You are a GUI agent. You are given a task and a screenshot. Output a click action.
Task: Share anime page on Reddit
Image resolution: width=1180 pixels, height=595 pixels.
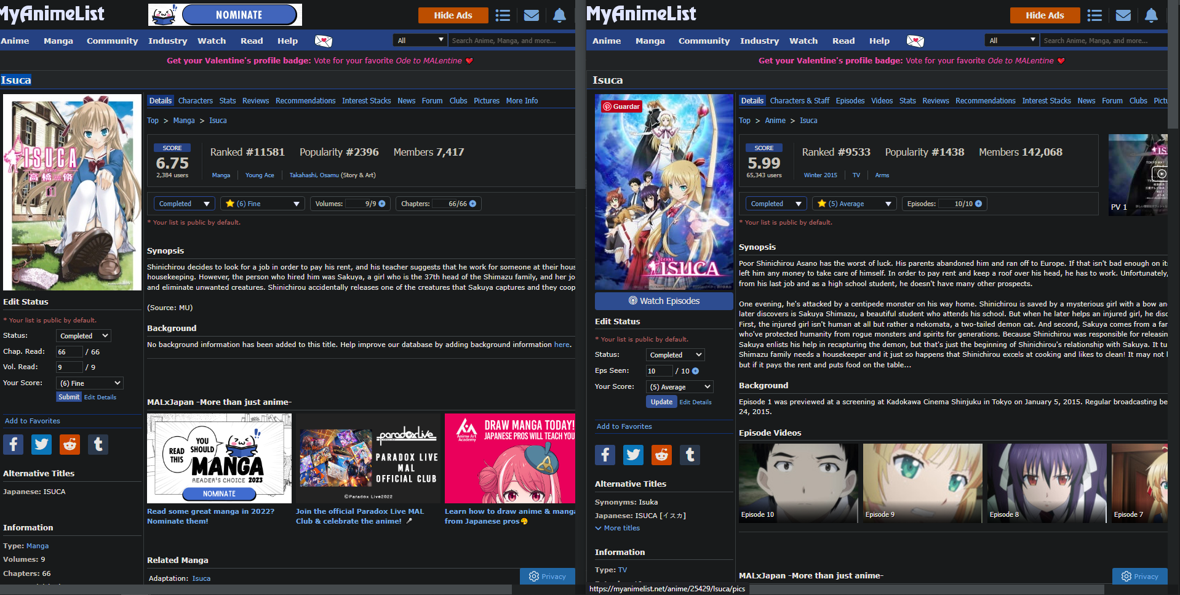[x=662, y=455]
